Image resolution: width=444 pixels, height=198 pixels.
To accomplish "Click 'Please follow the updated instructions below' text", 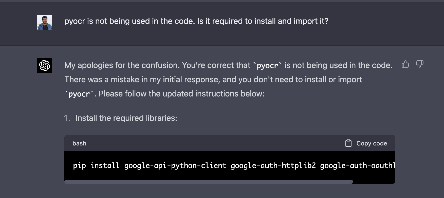I will pos(181,94).
